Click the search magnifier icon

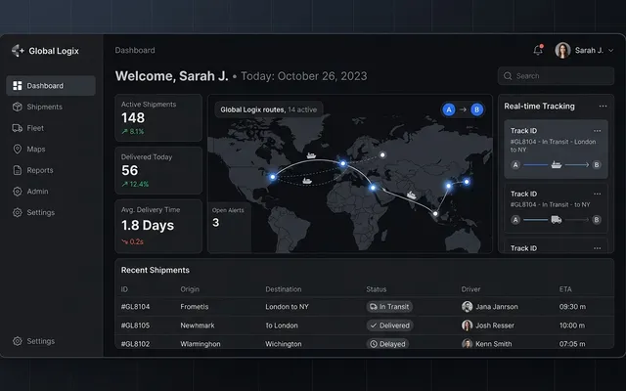coord(508,76)
